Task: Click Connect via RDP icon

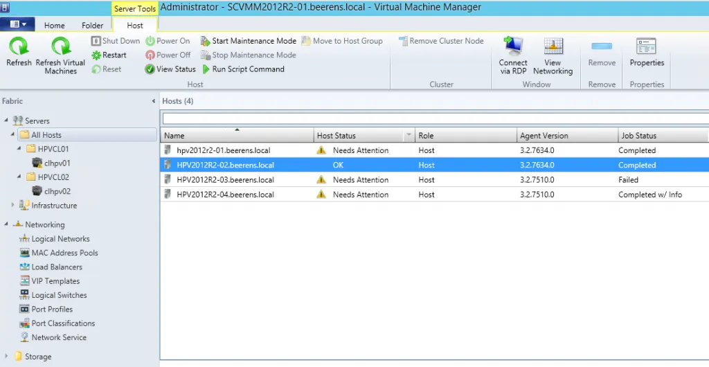Action: click(x=513, y=46)
